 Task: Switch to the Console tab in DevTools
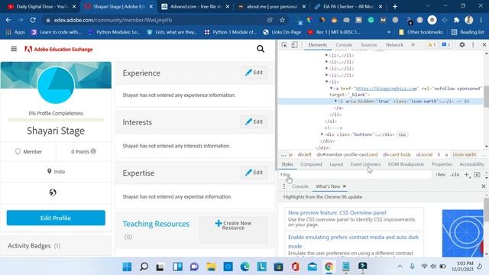(x=344, y=45)
